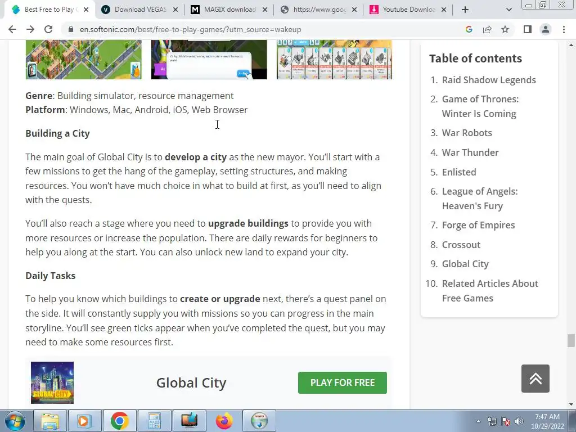Click the Daily Tasks heading

point(50,276)
